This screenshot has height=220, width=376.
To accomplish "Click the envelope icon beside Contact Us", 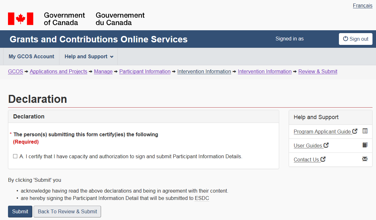I will pos(365,159).
